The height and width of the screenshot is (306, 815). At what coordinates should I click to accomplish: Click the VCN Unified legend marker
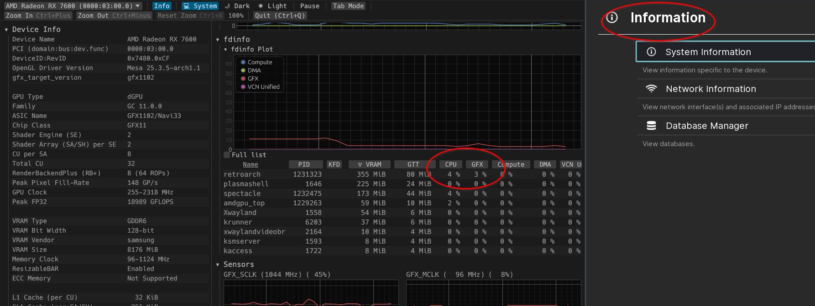coord(243,87)
